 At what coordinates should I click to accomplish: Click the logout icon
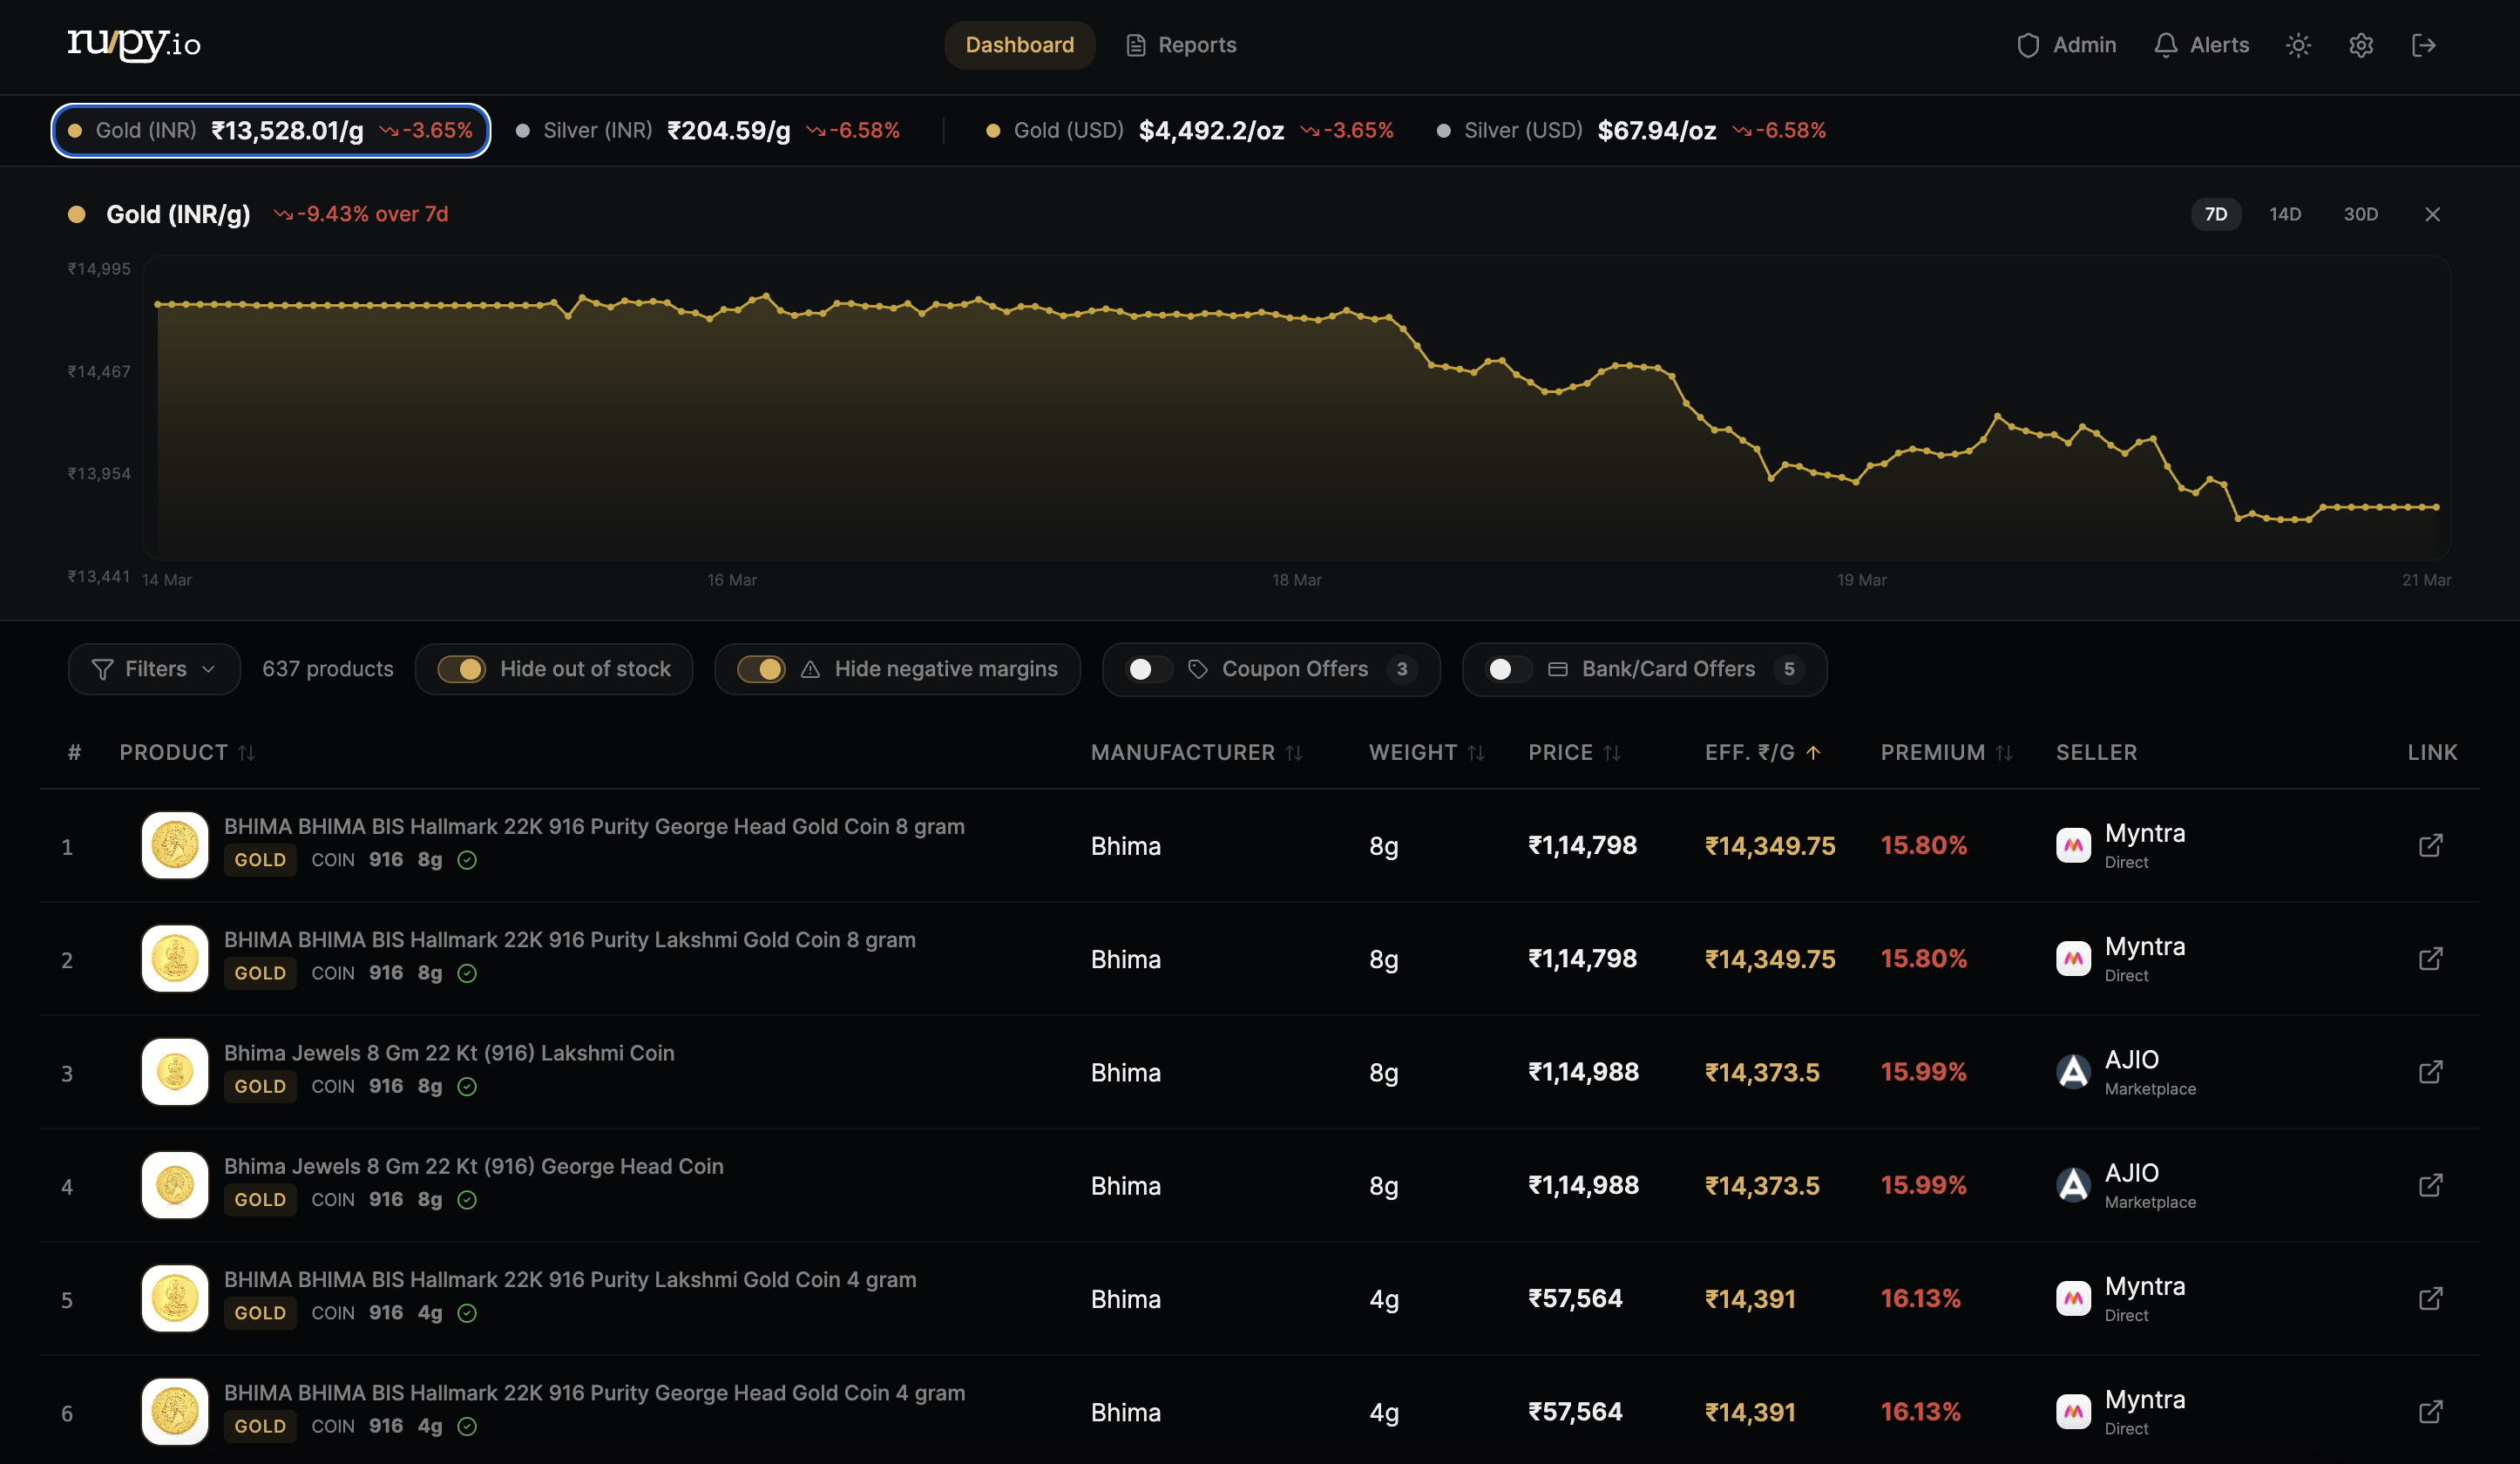[x=2423, y=45]
